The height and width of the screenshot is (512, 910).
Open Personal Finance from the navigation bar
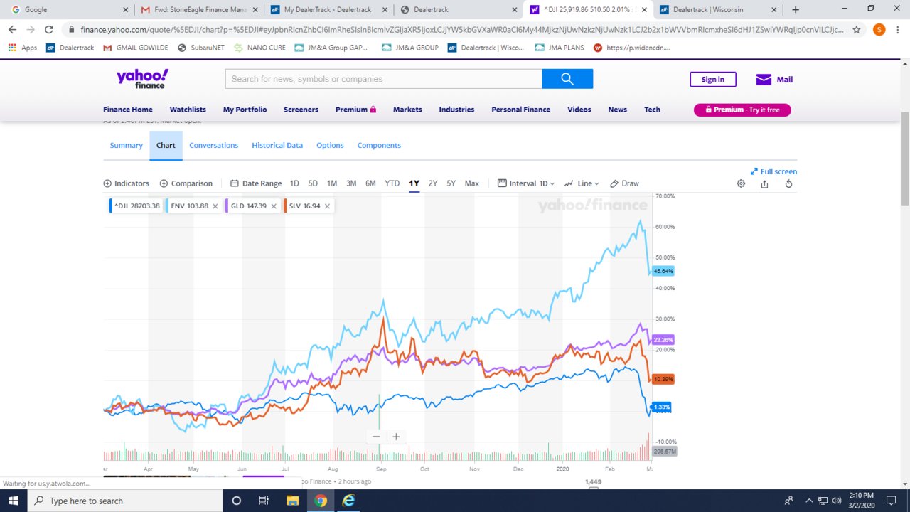coord(520,110)
